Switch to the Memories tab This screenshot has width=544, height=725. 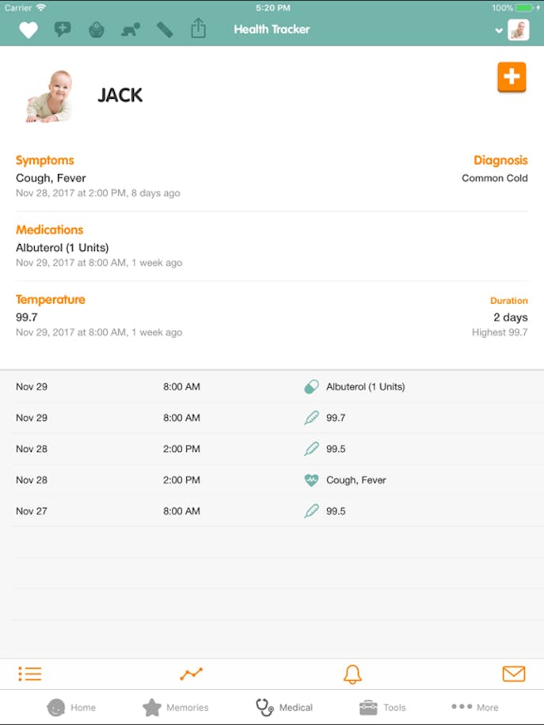point(175,708)
